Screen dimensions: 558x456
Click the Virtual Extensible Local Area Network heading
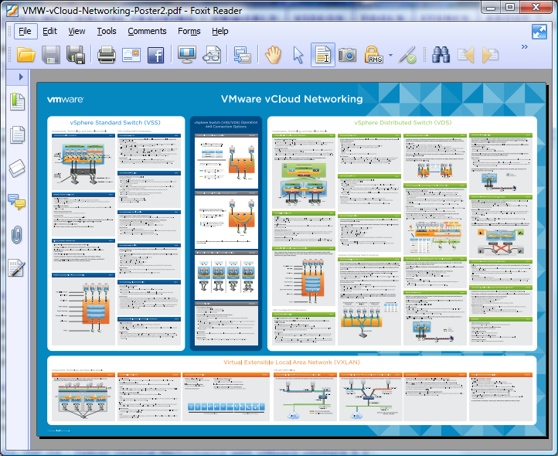click(292, 362)
